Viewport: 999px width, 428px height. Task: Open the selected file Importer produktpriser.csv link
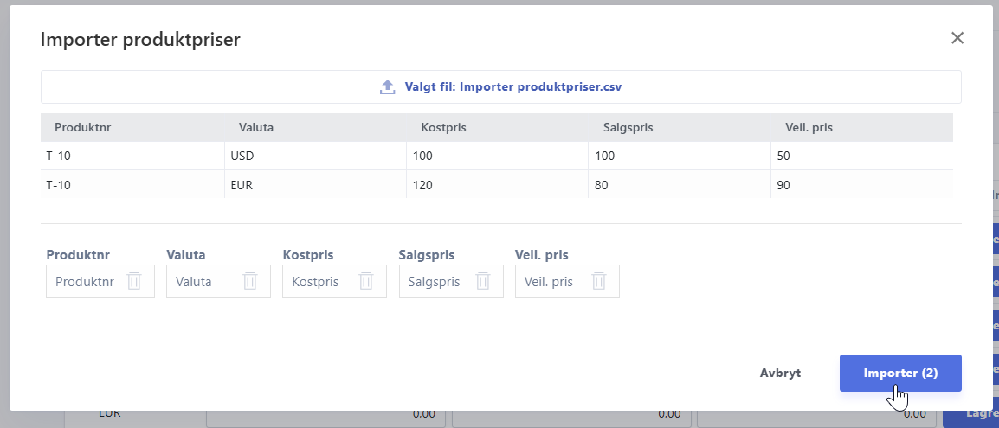[x=512, y=87]
